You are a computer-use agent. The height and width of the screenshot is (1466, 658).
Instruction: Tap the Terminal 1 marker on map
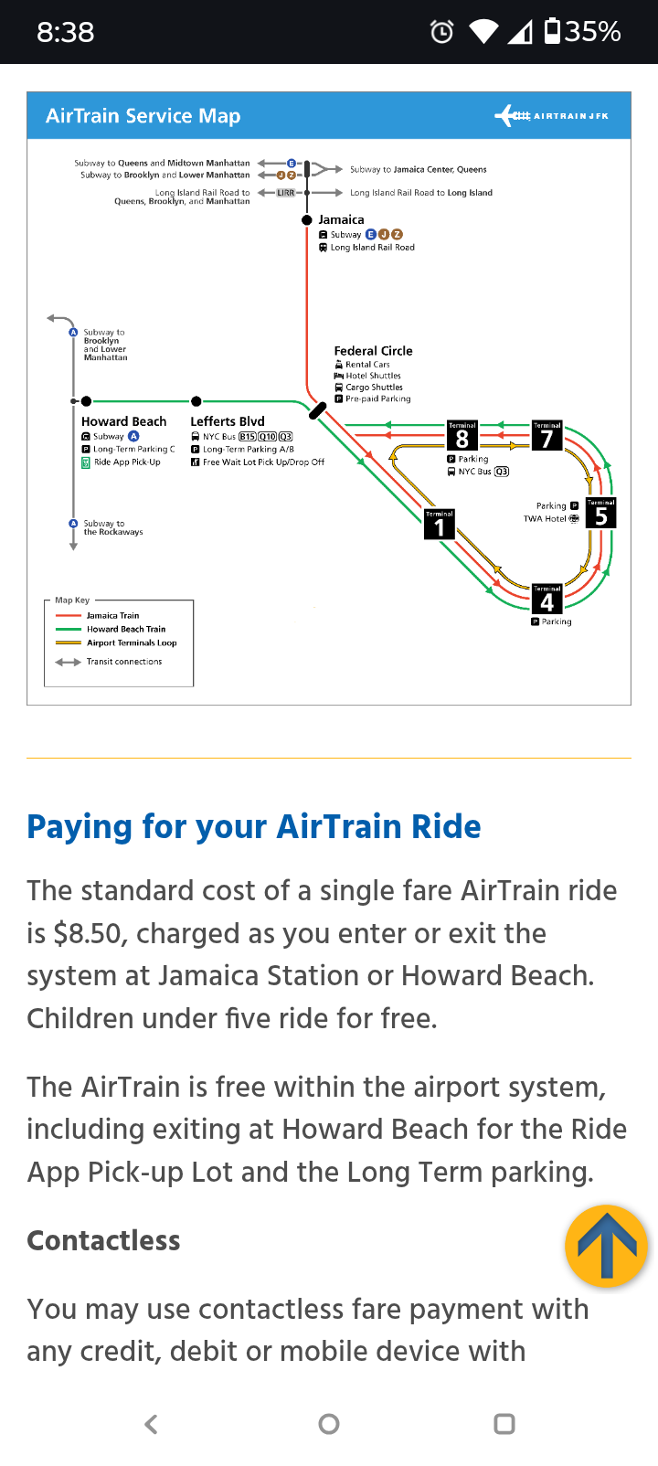click(x=440, y=525)
